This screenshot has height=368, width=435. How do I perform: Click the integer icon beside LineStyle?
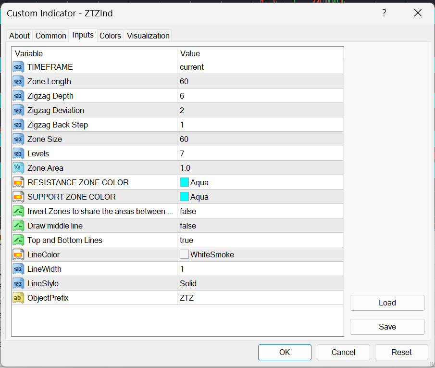[18, 283]
